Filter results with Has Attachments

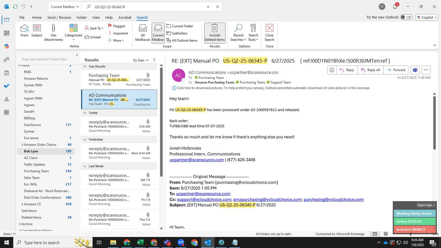53,33
